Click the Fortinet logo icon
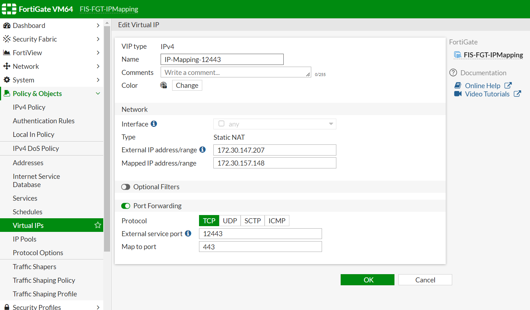This screenshot has width=530, height=310. (9, 9)
